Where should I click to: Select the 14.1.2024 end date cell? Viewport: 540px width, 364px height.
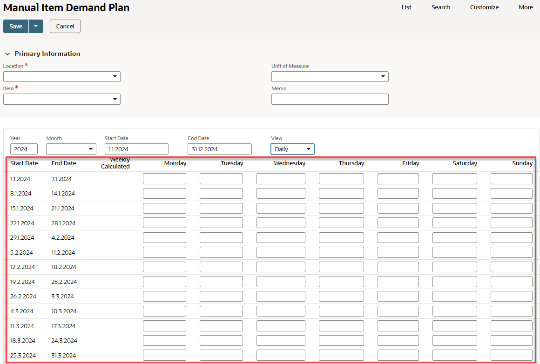pos(63,194)
